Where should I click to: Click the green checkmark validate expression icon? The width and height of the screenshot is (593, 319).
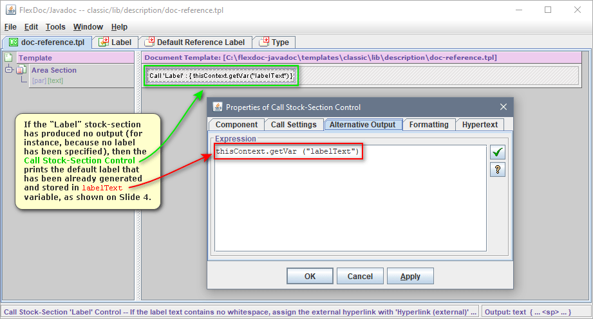(x=497, y=152)
